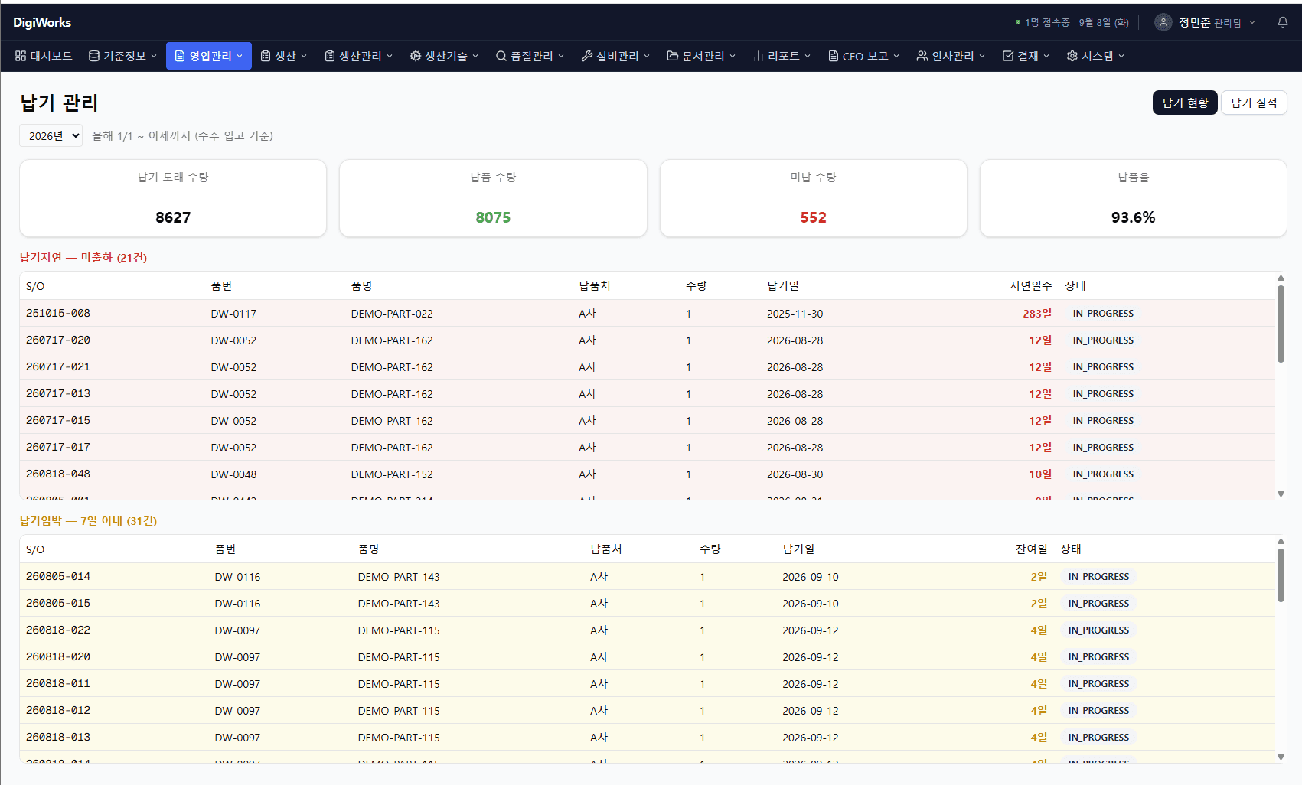The width and height of the screenshot is (1302, 785).
Task: Click the 시스템 gear icon
Action: (x=1072, y=56)
